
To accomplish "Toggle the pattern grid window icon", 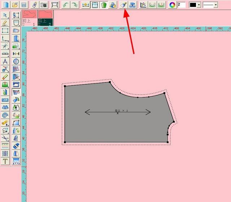I will [95, 5].
